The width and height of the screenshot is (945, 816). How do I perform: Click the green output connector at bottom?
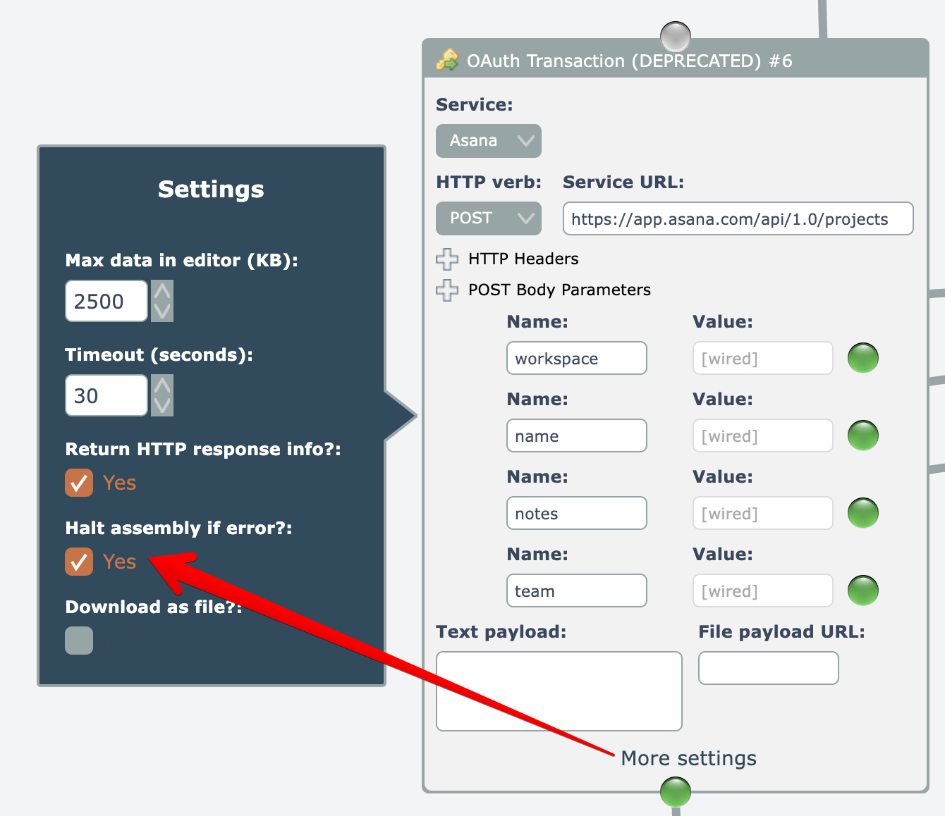point(675,792)
